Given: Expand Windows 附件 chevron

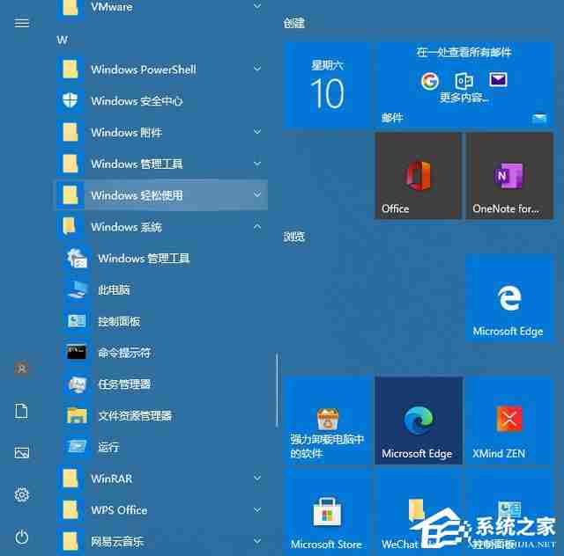Looking at the screenshot, I should coord(257,131).
